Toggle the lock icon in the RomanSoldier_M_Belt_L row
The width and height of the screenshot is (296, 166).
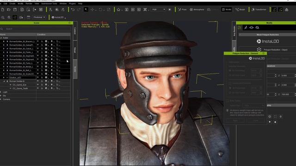42,70
